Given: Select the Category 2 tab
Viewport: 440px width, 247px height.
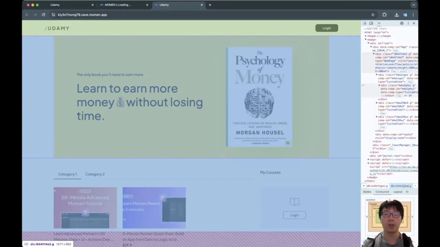Looking at the screenshot, I should click(95, 174).
